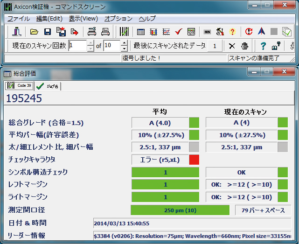Viewport: 299px width, 244px height.
Task: Click the black X delete scan icon
Action: tap(232, 46)
